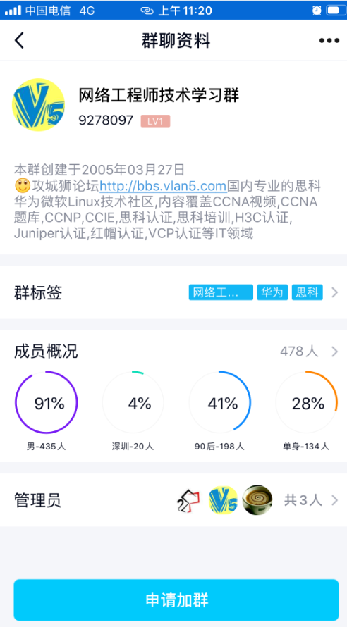Tap the V5 group avatar
Screen dimensions: 347x627
coord(38,105)
